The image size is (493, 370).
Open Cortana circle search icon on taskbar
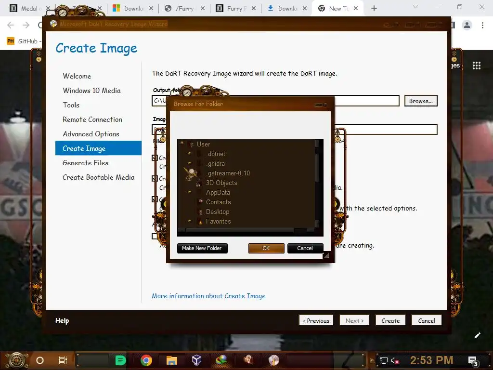[40, 360]
